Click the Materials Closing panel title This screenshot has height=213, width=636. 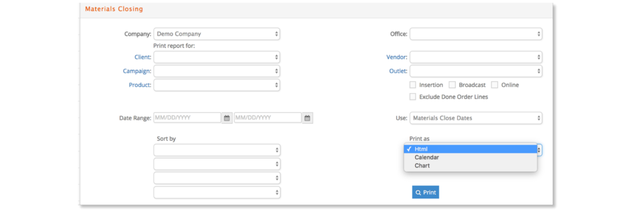tap(114, 9)
